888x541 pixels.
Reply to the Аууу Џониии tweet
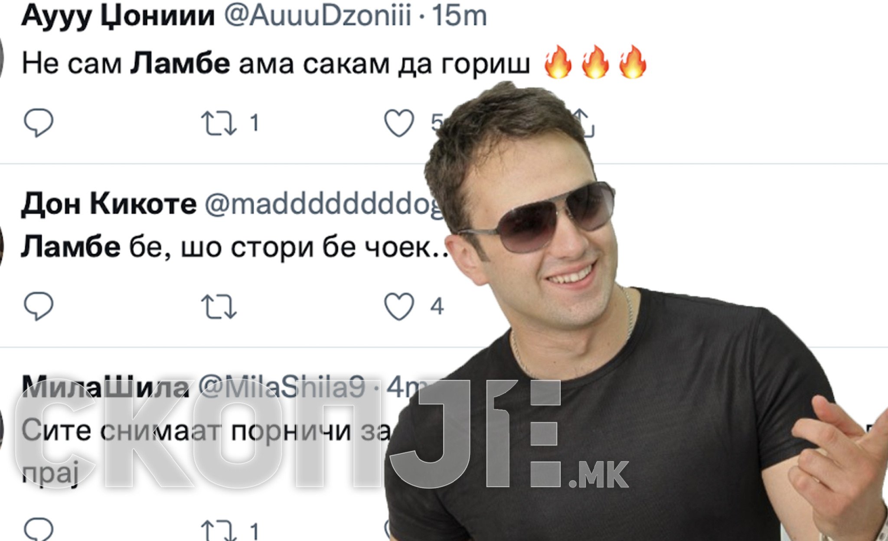(x=39, y=123)
